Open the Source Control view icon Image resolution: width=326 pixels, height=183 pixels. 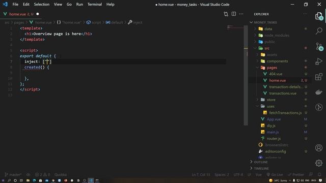point(319,46)
